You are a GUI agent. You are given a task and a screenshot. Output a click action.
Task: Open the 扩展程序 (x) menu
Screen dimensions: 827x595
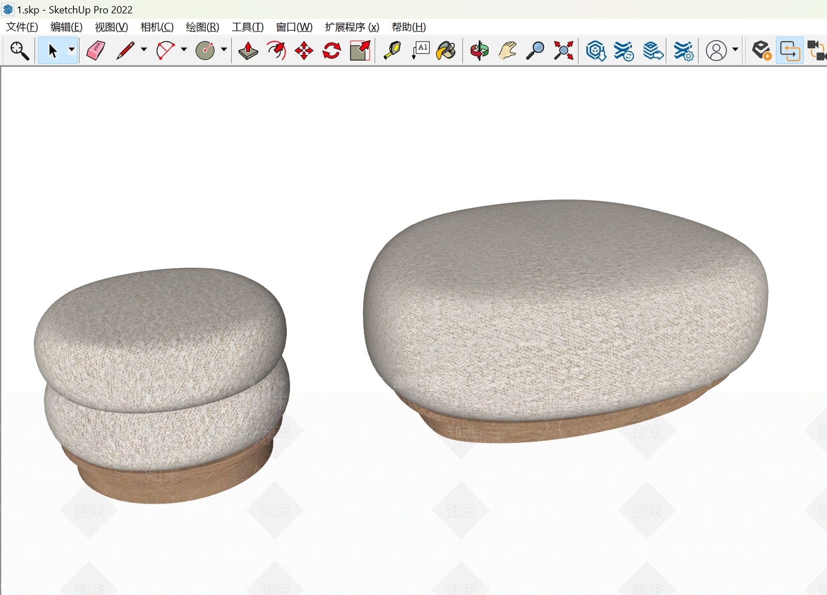(x=352, y=27)
